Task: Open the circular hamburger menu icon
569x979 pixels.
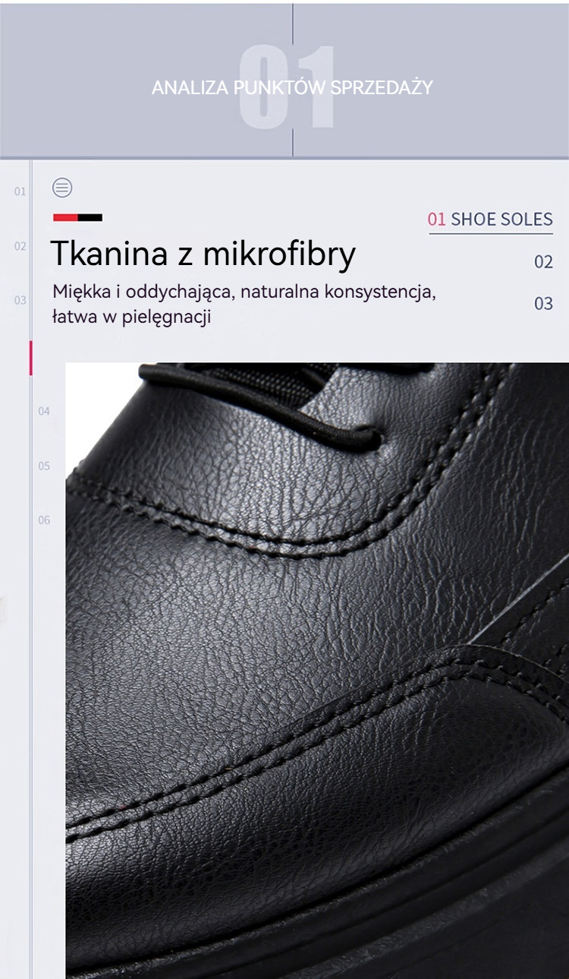Action: 62,188
